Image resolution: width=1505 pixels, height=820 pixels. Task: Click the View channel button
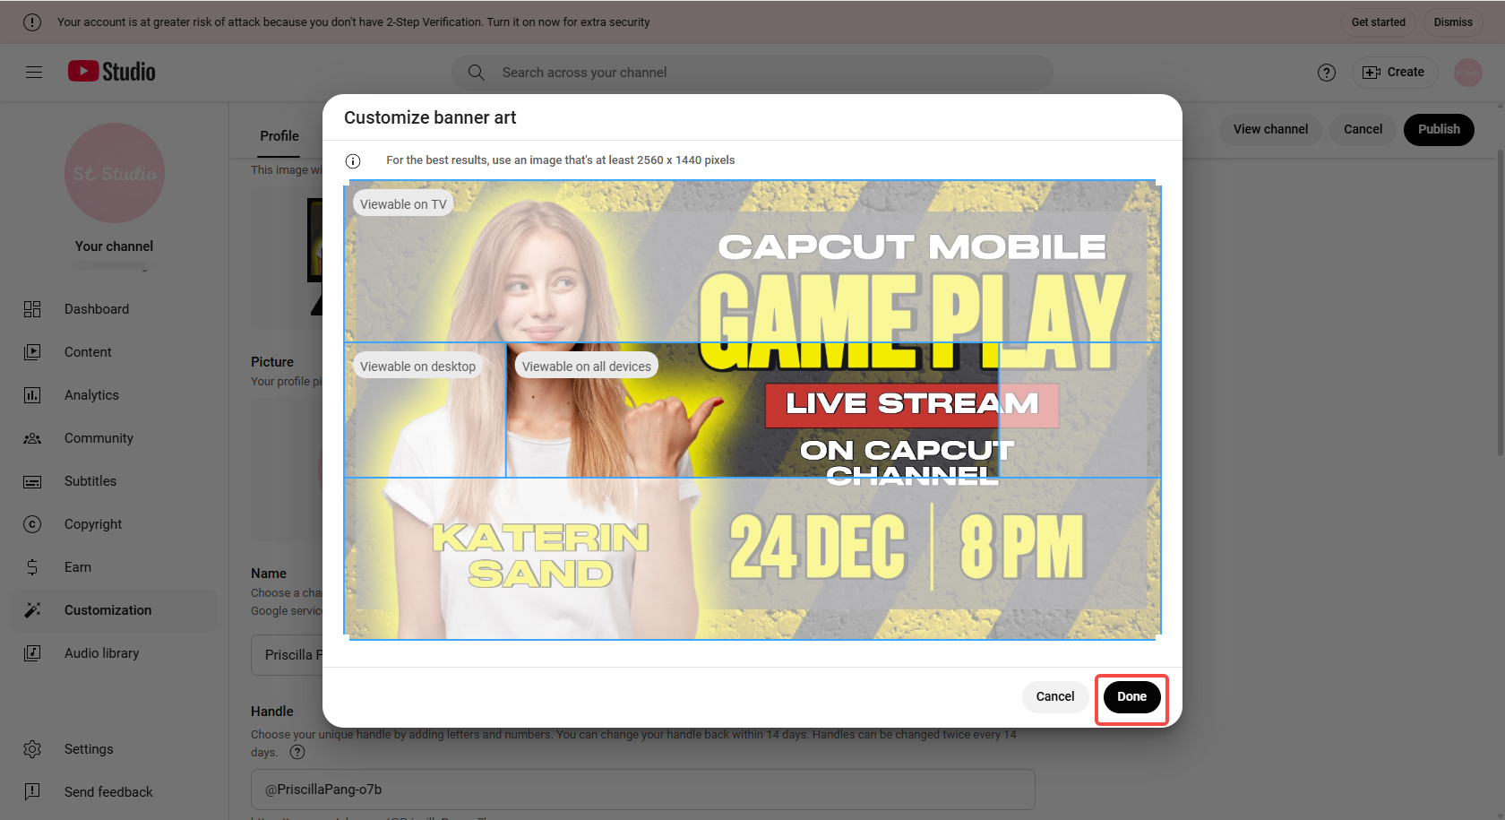pyautogui.click(x=1270, y=129)
